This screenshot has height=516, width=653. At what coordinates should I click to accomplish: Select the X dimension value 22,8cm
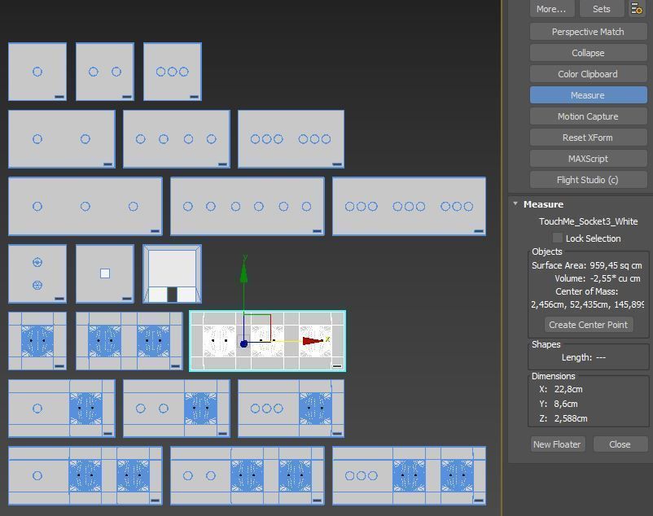pos(568,389)
